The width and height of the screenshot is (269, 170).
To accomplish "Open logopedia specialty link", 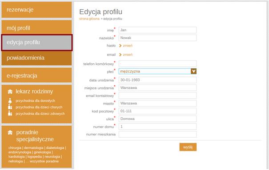I will point(35,157).
